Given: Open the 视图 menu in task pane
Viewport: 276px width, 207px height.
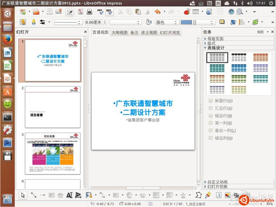Looking at the screenshot, I should (262, 32).
